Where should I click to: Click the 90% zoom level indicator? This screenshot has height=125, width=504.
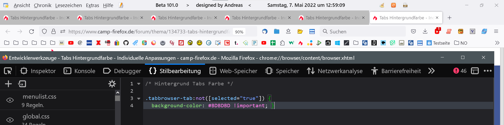(x=239, y=32)
